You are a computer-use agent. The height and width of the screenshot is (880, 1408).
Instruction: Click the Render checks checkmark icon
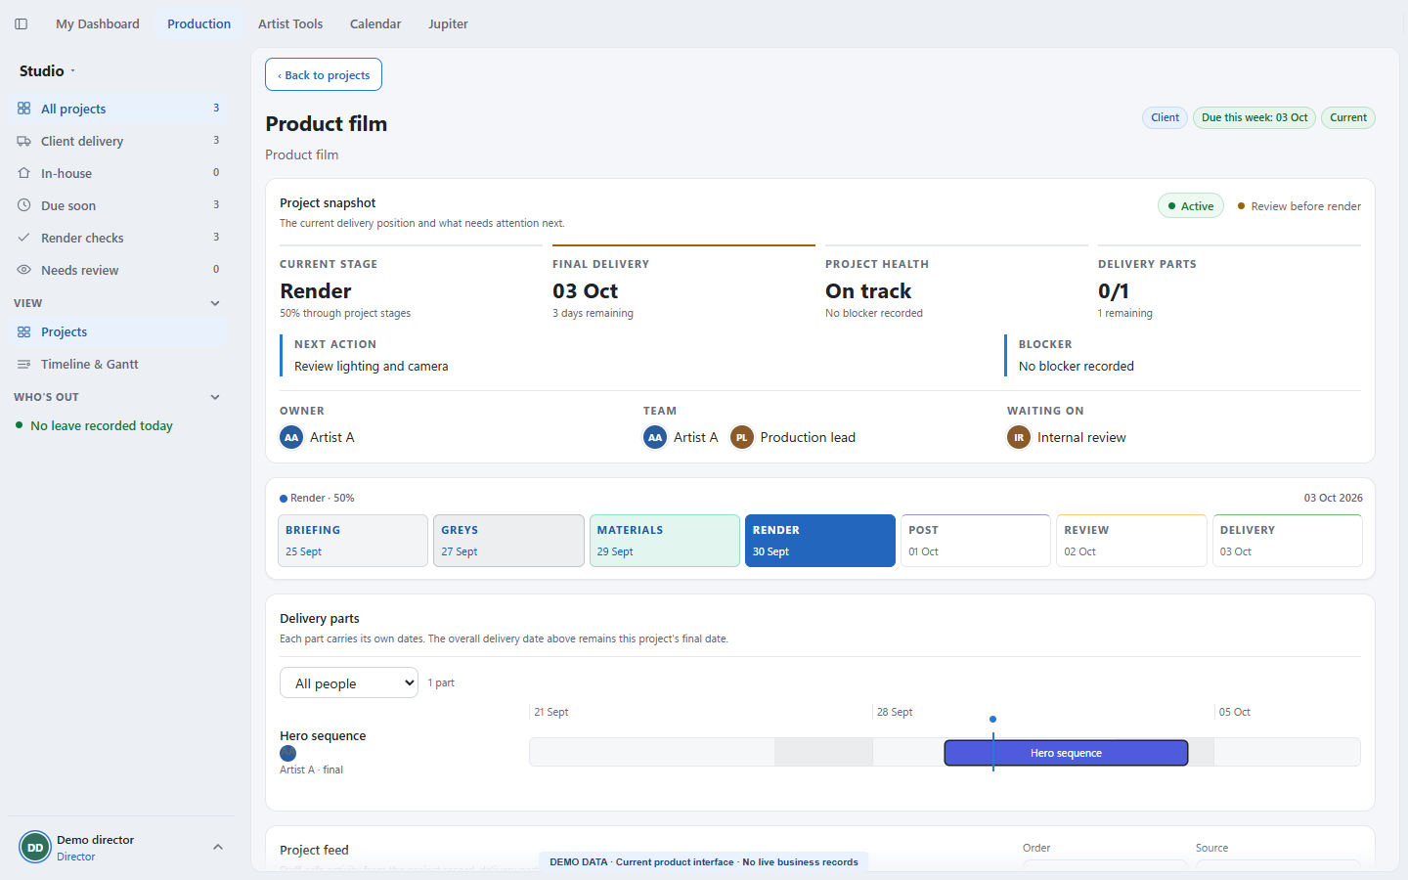tap(24, 238)
